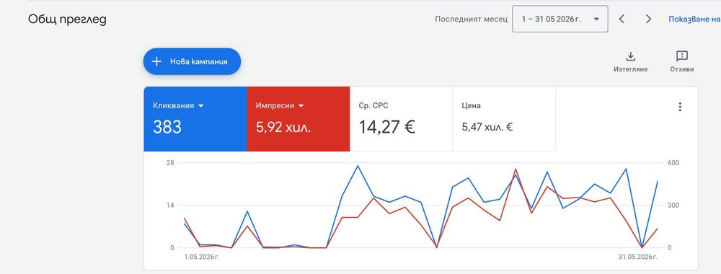
Task: Click the Общ преглед heading
Action: coord(67,19)
